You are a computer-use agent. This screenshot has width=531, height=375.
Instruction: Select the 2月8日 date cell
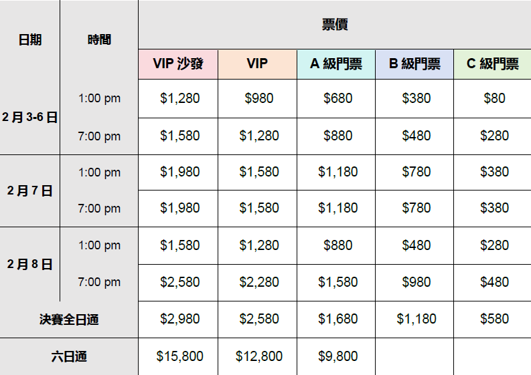click(x=30, y=264)
